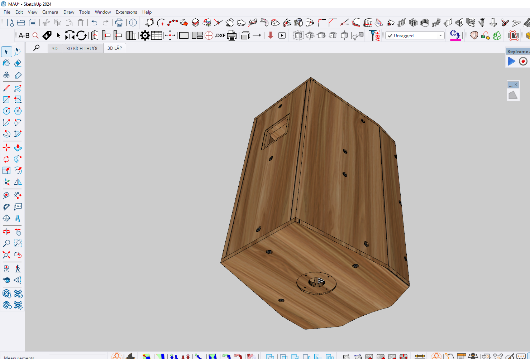
Task: Click the Measurements input box
Action: [77, 356]
